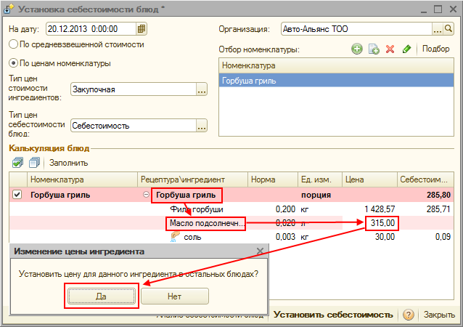Open the organization selector ellipsis button

(x=438, y=29)
